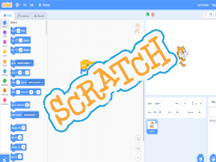Click the red stop button
This screenshot has height=162, width=216.
point(153,14)
